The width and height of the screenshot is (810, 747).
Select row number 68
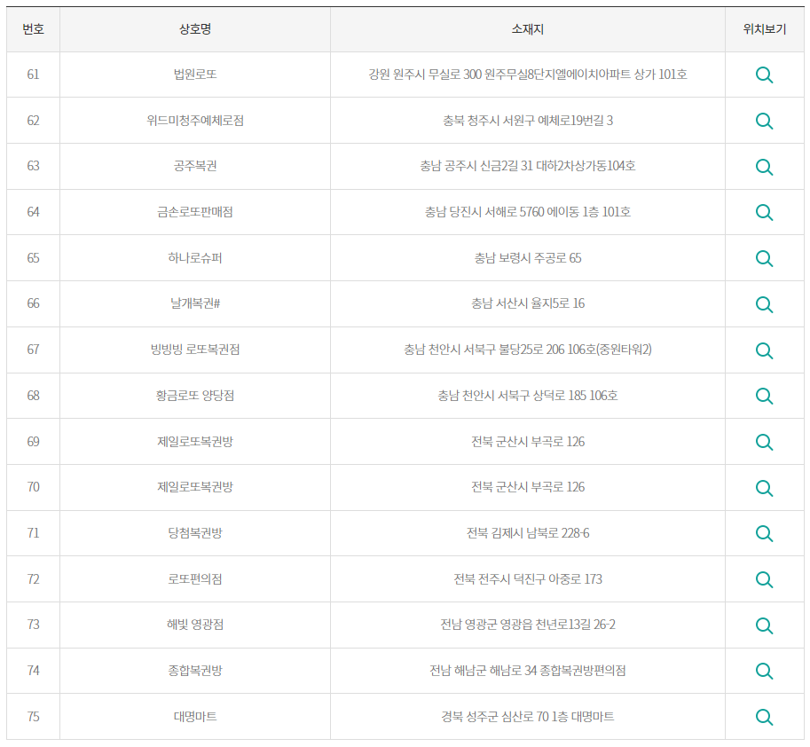33,395
